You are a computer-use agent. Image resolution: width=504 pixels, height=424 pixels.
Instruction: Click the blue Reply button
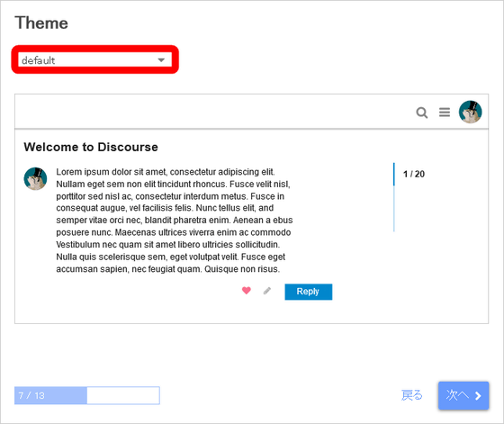pos(308,292)
